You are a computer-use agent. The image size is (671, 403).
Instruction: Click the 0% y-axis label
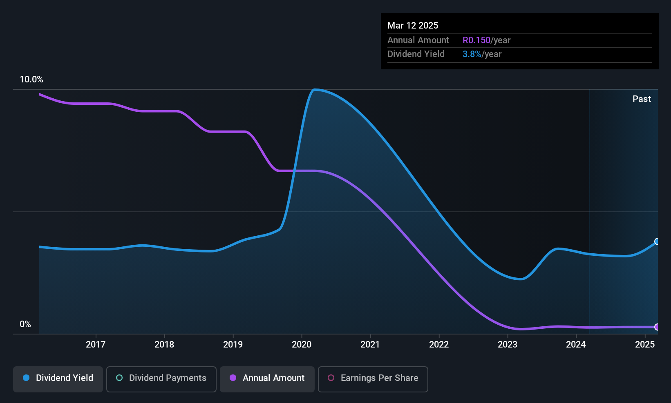(25, 324)
